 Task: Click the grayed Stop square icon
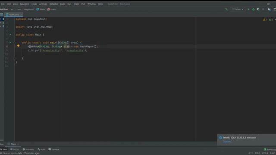263,9
